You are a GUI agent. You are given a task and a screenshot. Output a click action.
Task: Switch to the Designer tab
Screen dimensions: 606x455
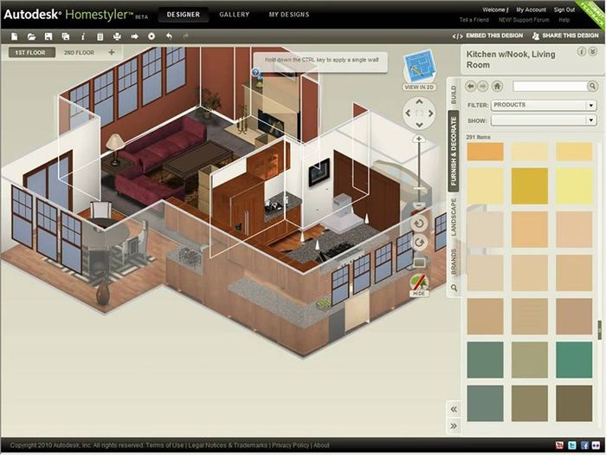(184, 15)
